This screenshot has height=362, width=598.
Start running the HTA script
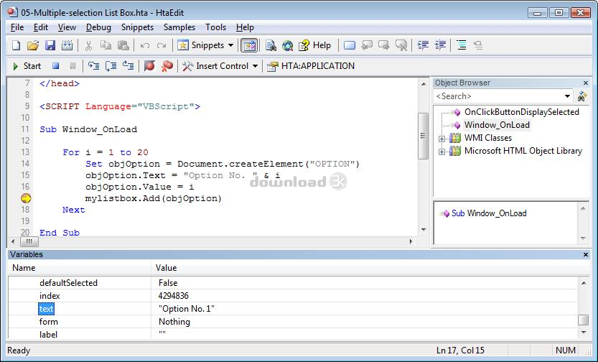pos(27,66)
